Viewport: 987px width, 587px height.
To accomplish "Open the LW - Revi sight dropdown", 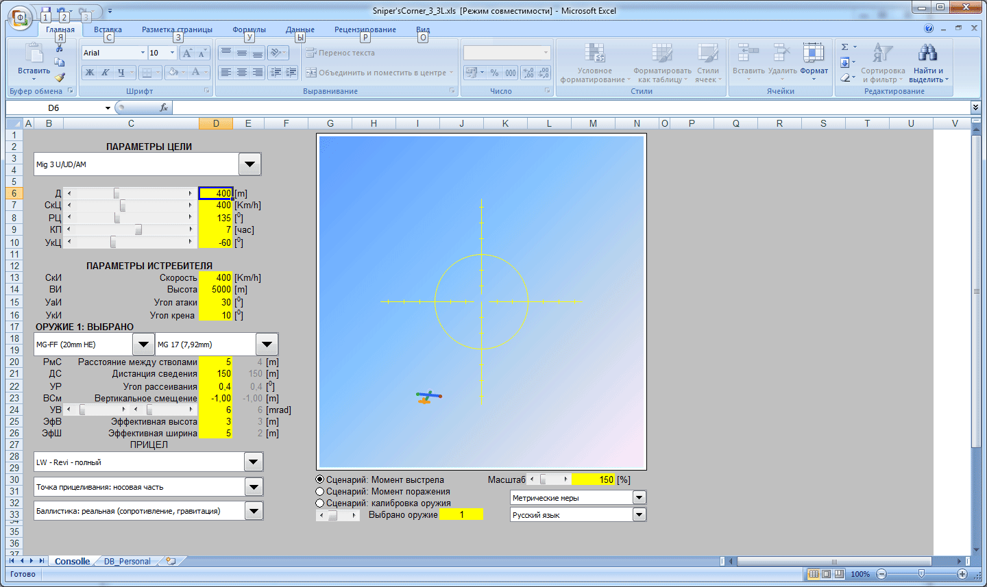I will point(253,462).
